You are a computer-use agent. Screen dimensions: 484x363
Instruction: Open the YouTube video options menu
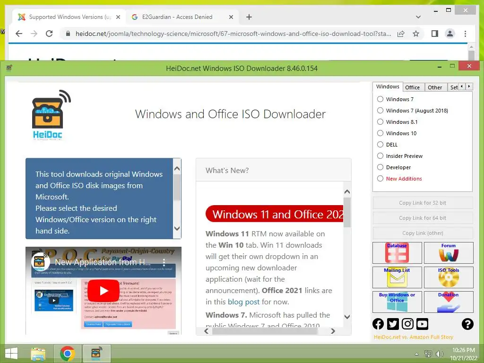[x=164, y=262]
